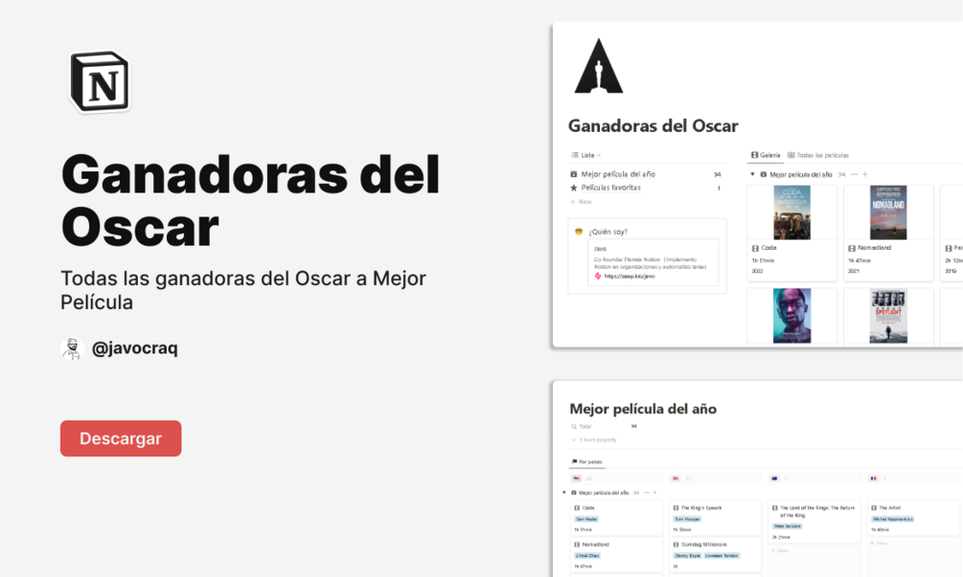
Task: Click the emoji beside ¿Quién soy?
Action: click(579, 232)
